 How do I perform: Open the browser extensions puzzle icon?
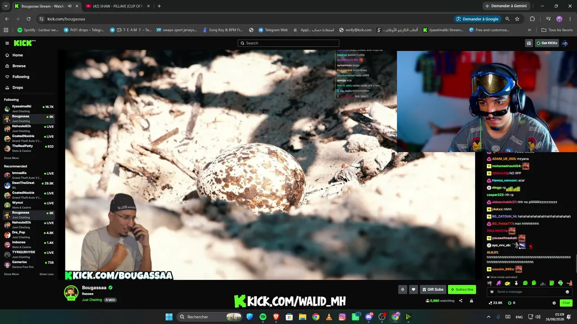pos(532,19)
